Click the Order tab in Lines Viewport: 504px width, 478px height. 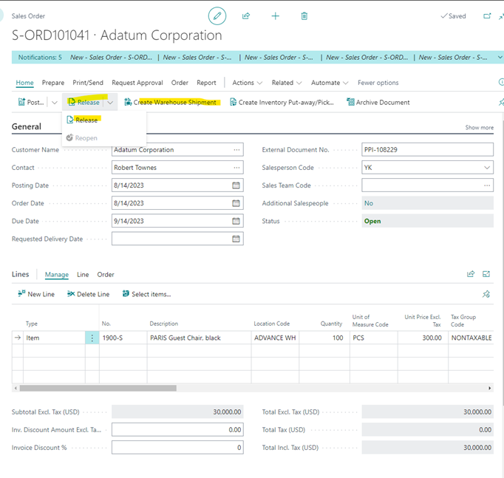106,274
